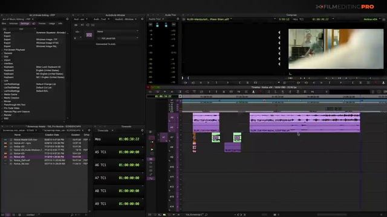
Task: Select the Remote Play and Capture setting
Action: [16, 112]
